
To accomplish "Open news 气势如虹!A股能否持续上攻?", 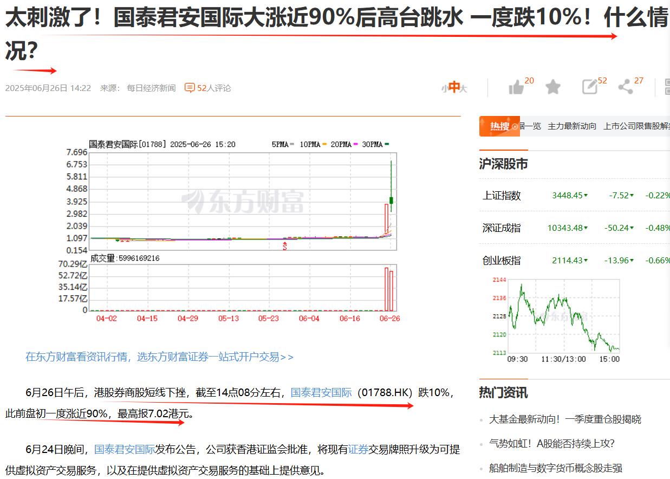I will click(x=552, y=444).
